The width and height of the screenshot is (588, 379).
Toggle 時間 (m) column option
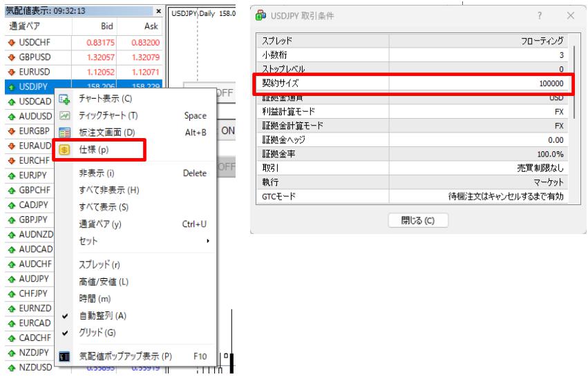(135, 299)
